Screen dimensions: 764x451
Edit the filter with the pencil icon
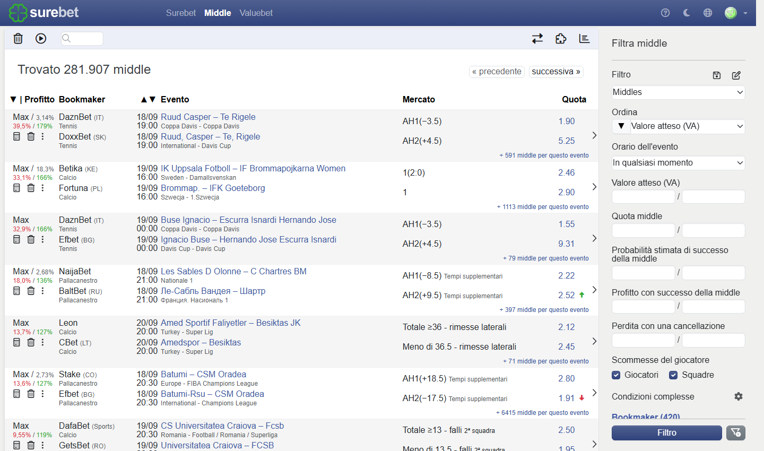pyautogui.click(x=736, y=75)
